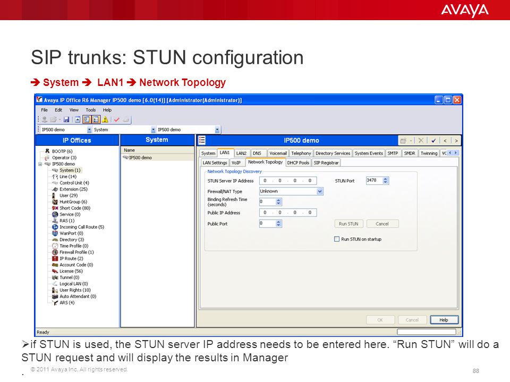Viewport: 510px width, 382px height.
Task: Go to previous record with the < icon
Action: pyautogui.click(x=445, y=141)
